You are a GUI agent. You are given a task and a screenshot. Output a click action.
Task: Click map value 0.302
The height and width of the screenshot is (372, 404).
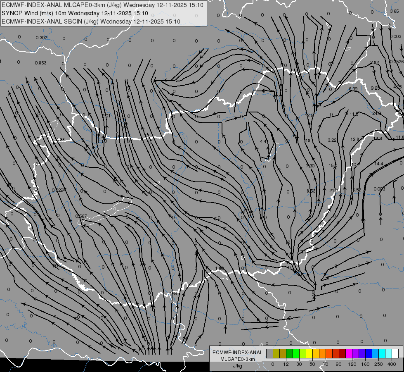click(x=42, y=38)
